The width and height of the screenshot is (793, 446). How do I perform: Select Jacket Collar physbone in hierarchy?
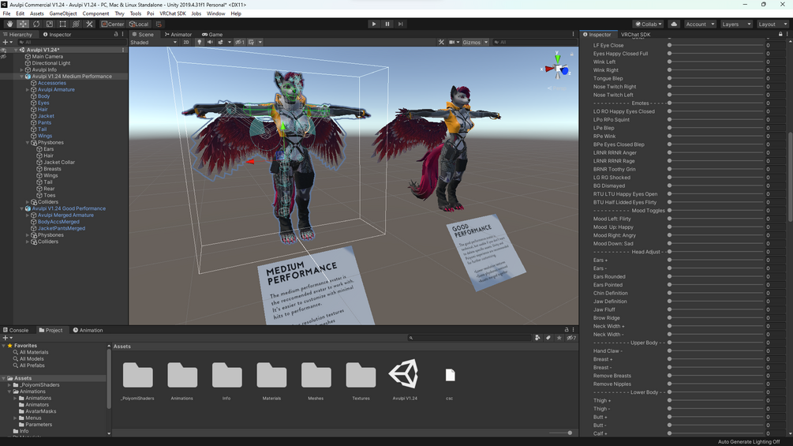pos(59,163)
